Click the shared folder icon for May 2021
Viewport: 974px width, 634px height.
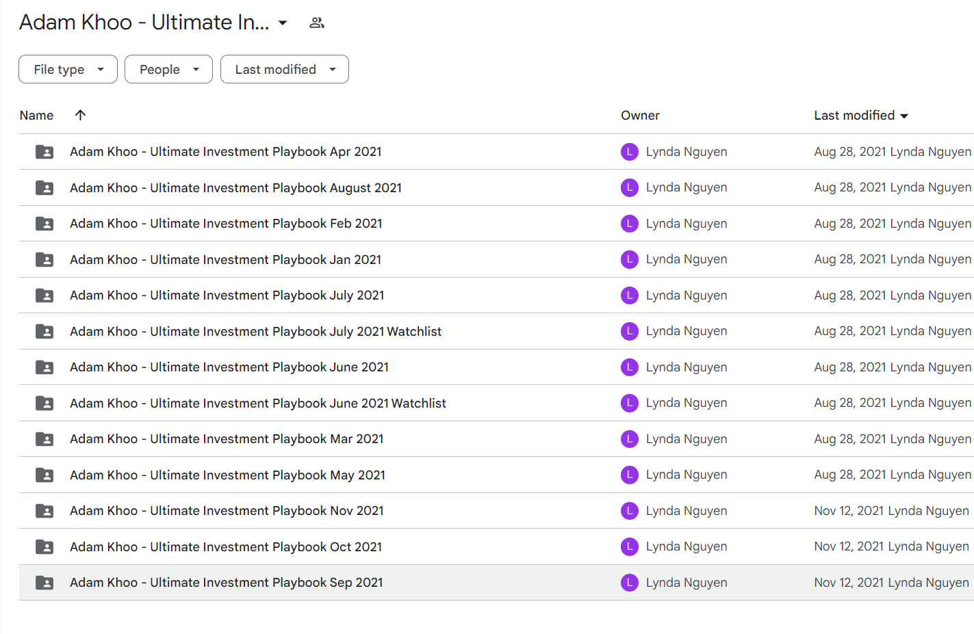[x=44, y=475]
